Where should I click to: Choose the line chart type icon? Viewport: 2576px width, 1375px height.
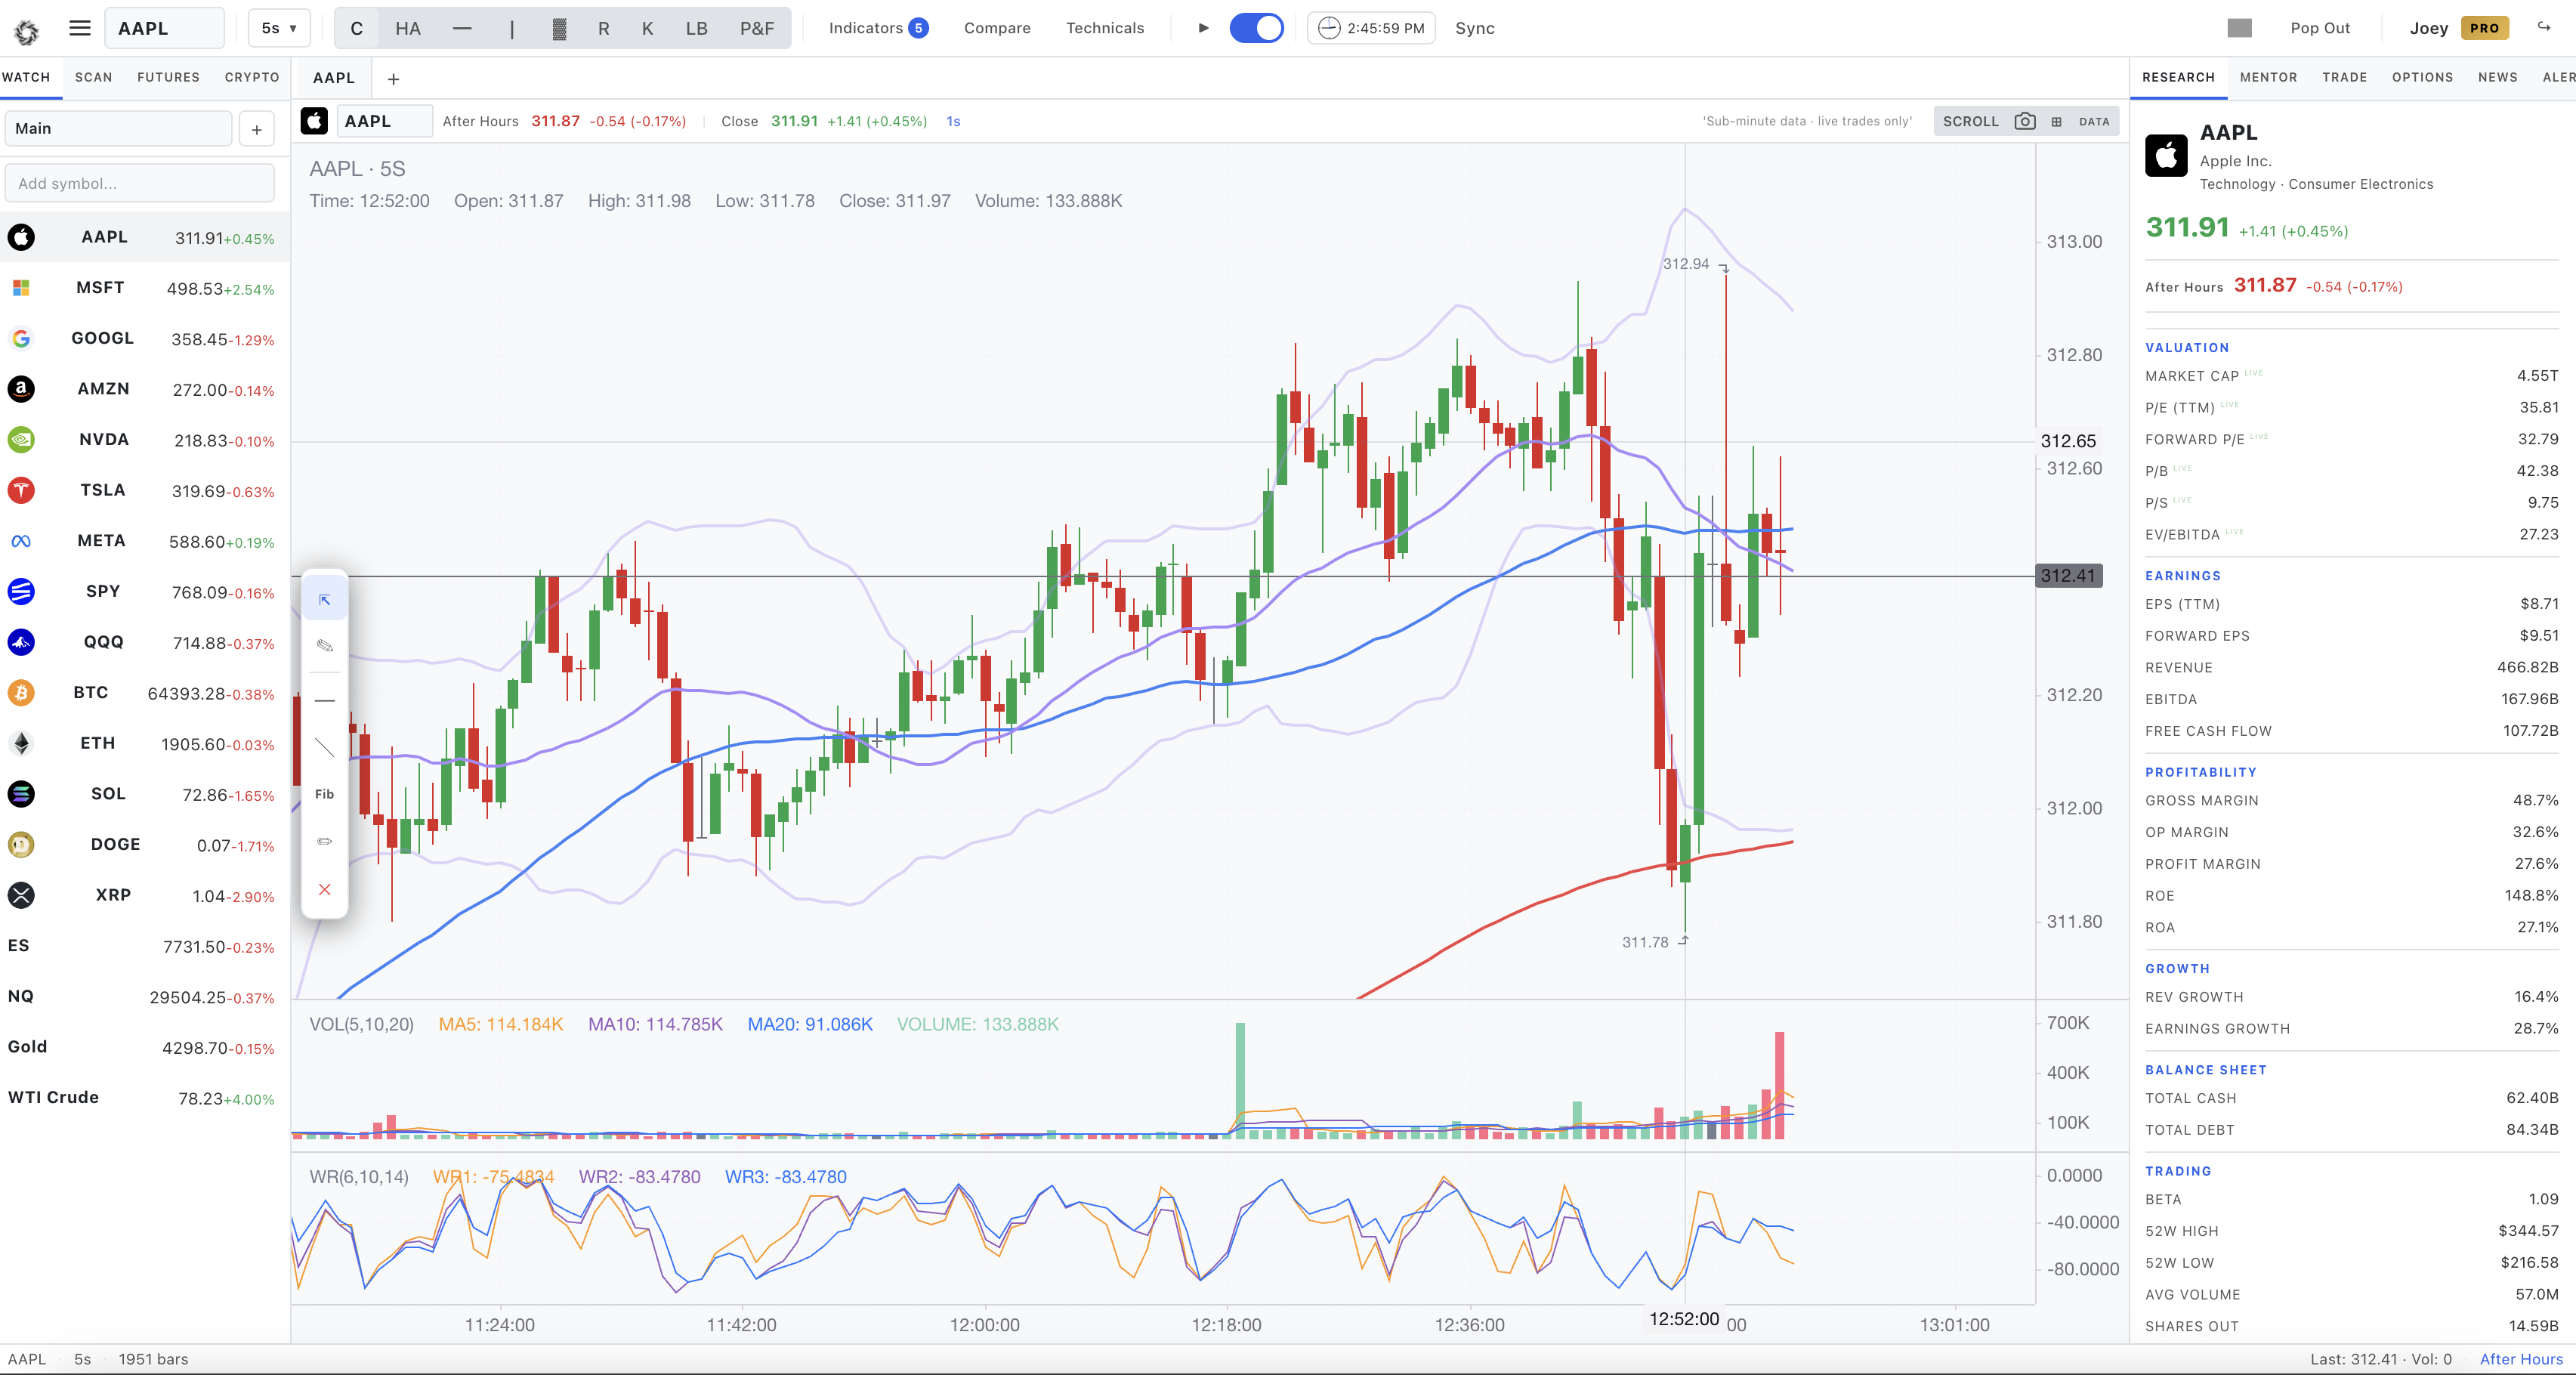point(462,28)
